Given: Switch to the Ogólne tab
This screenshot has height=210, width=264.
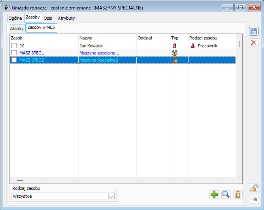Looking at the screenshot, I should pyautogui.click(x=15, y=18).
